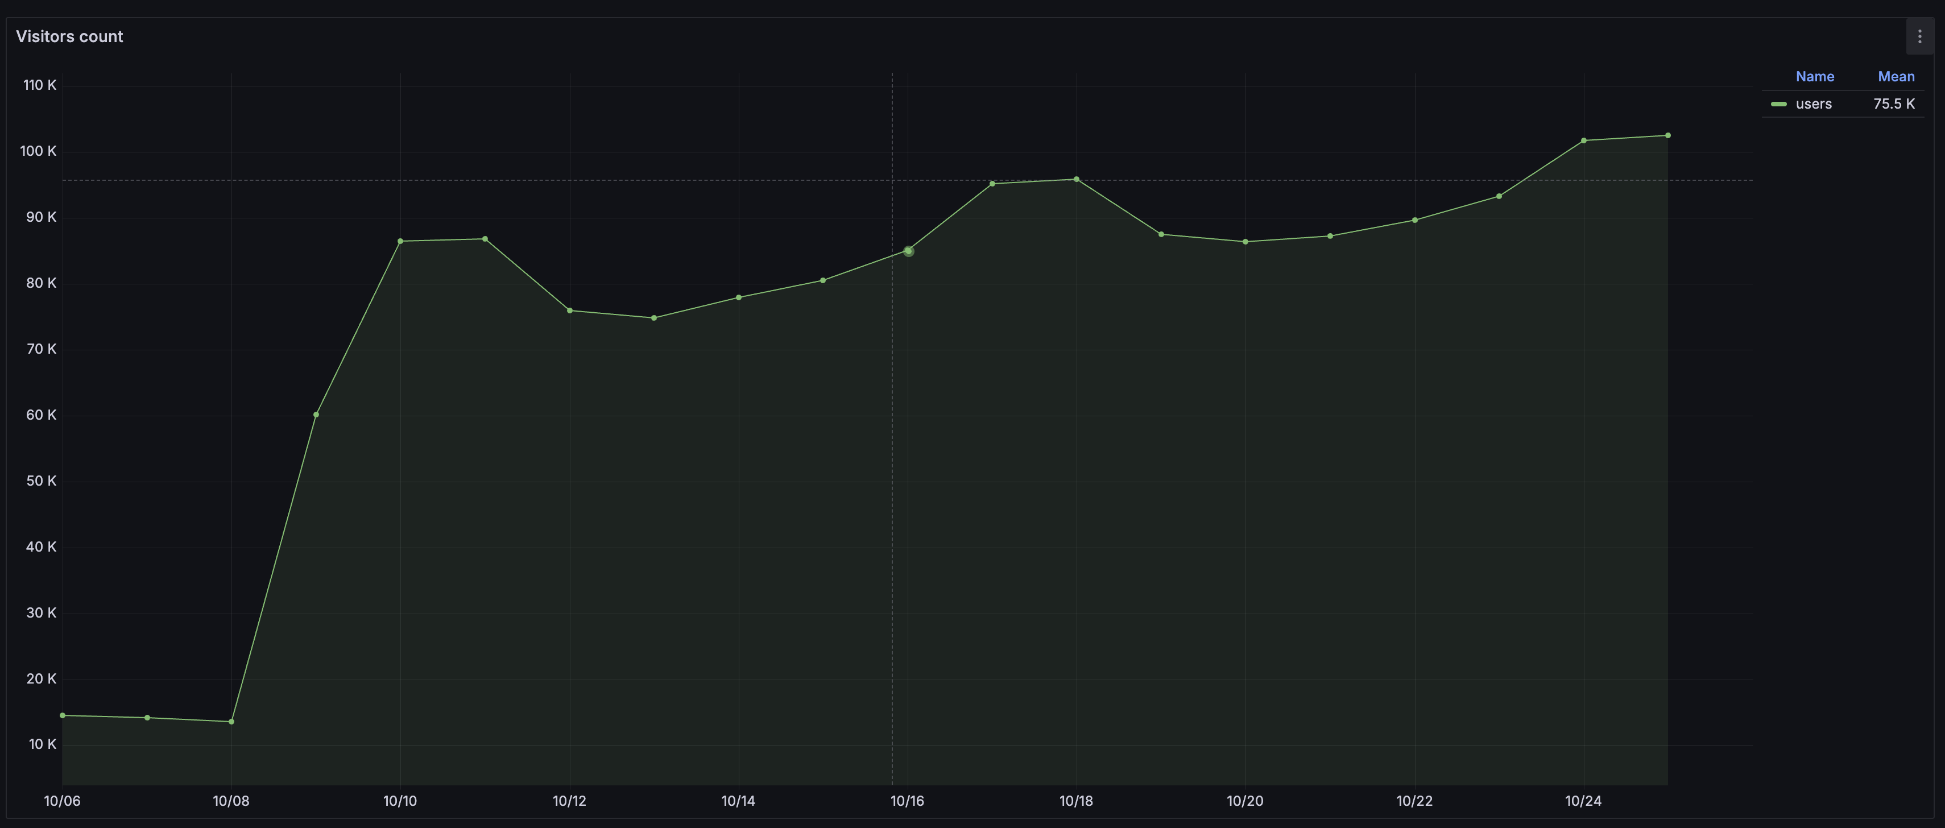Click the 10/10 data point near 86 K
This screenshot has width=1945, height=828.
[x=400, y=241]
